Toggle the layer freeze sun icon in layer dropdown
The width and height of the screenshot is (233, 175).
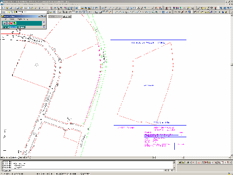click(10, 12)
